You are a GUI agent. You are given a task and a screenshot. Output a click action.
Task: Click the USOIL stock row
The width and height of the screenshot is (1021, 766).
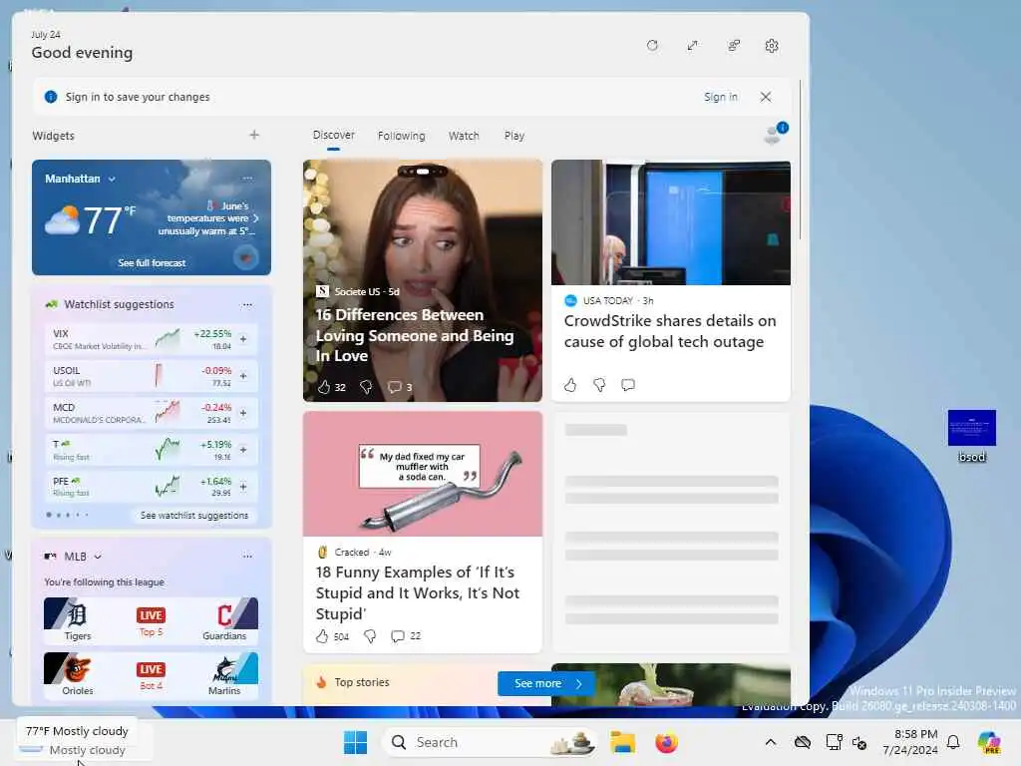click(152, 376)
